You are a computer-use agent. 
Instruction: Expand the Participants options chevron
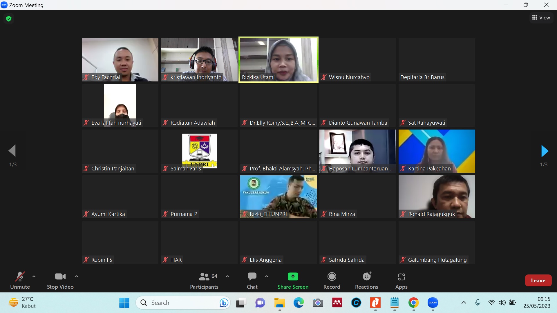pyautogui.click(x=227, y=276)
